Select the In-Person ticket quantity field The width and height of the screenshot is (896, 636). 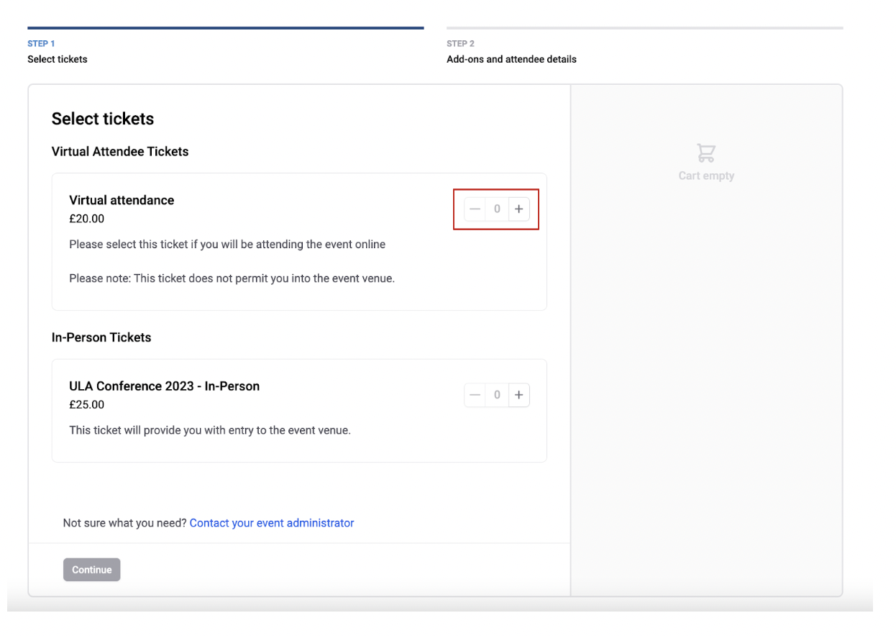[x=497, y=395]
